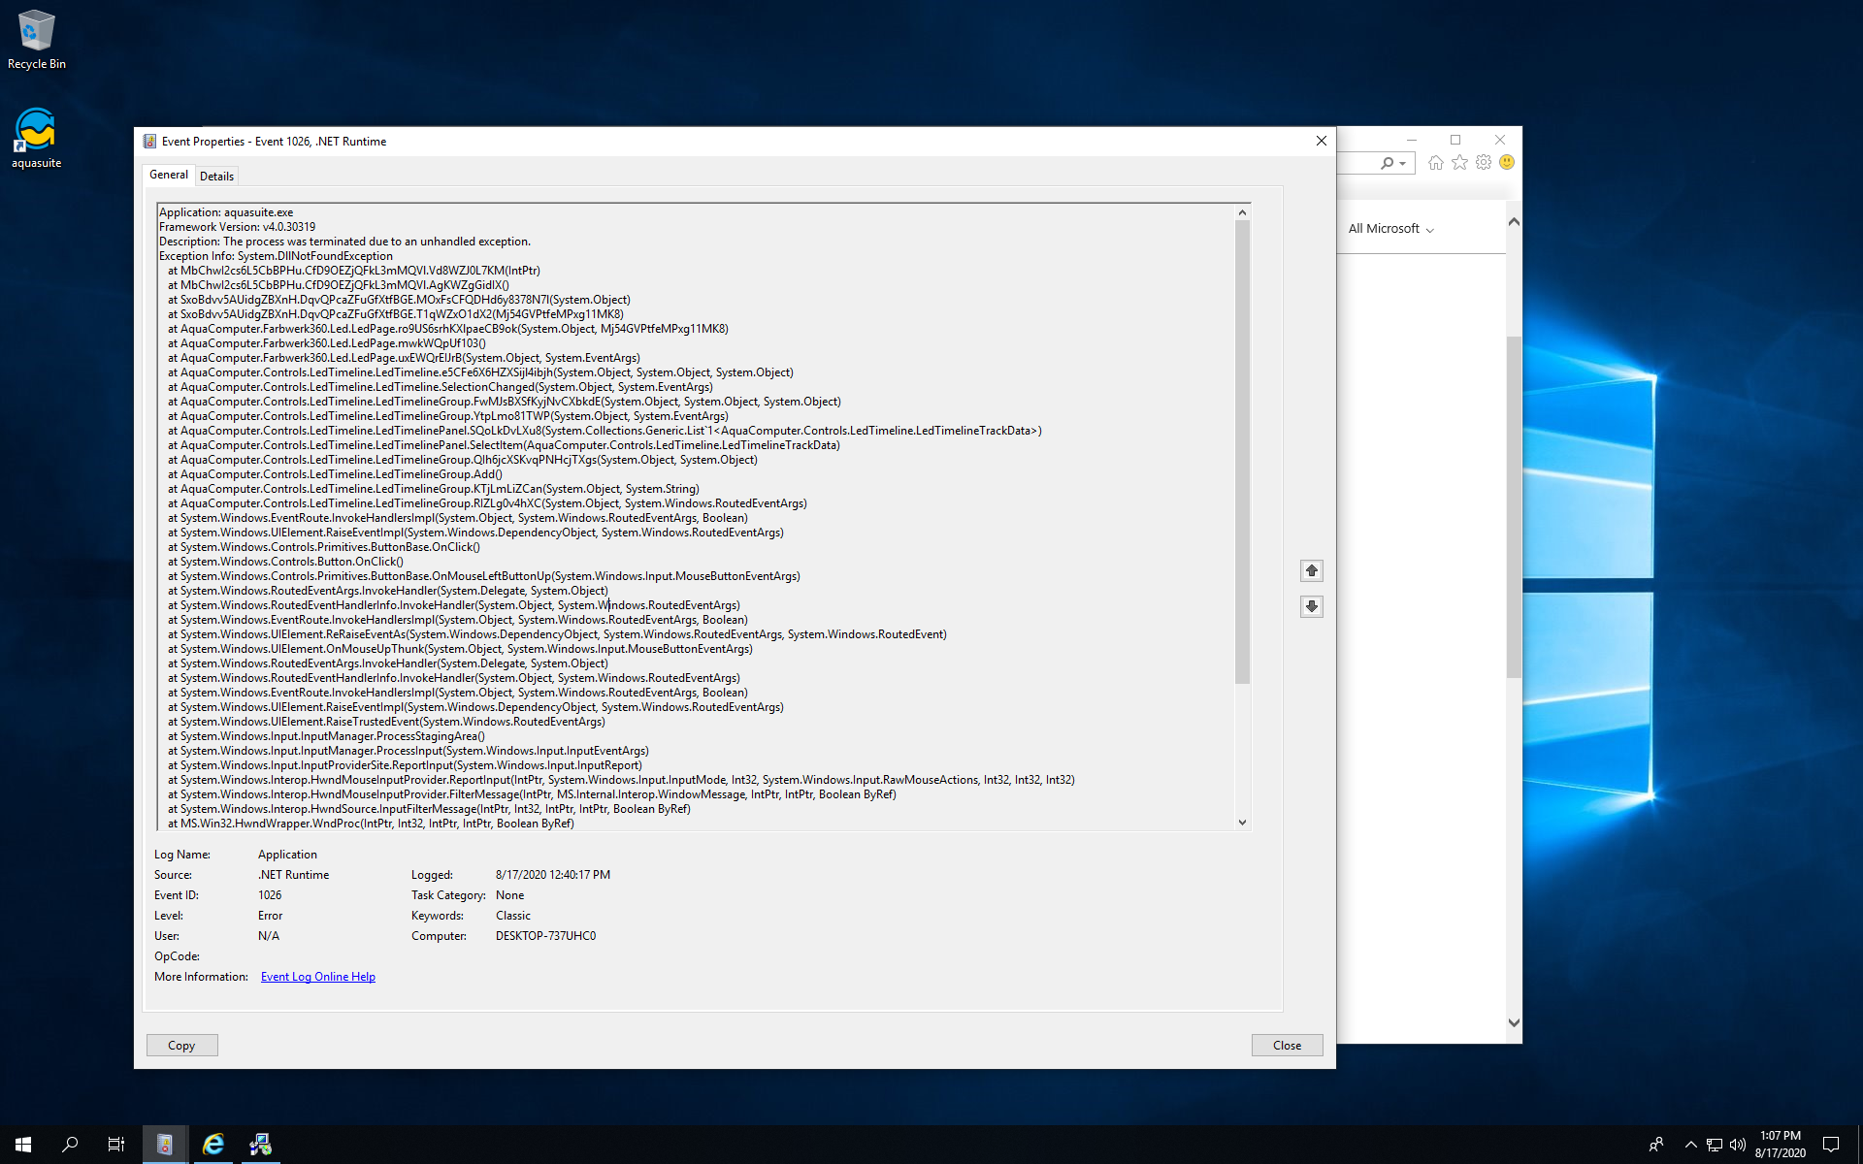
Task: Click the Close button at the bottom right of the dialog
Action: pyautogui.click(x=1287, y=1046)
